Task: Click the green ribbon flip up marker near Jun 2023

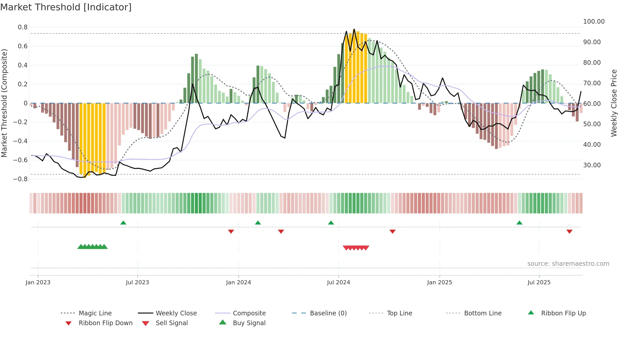Action: (123, 223)
